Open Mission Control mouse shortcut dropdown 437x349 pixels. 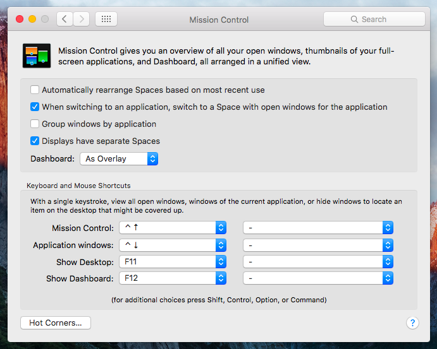[318, 228]
